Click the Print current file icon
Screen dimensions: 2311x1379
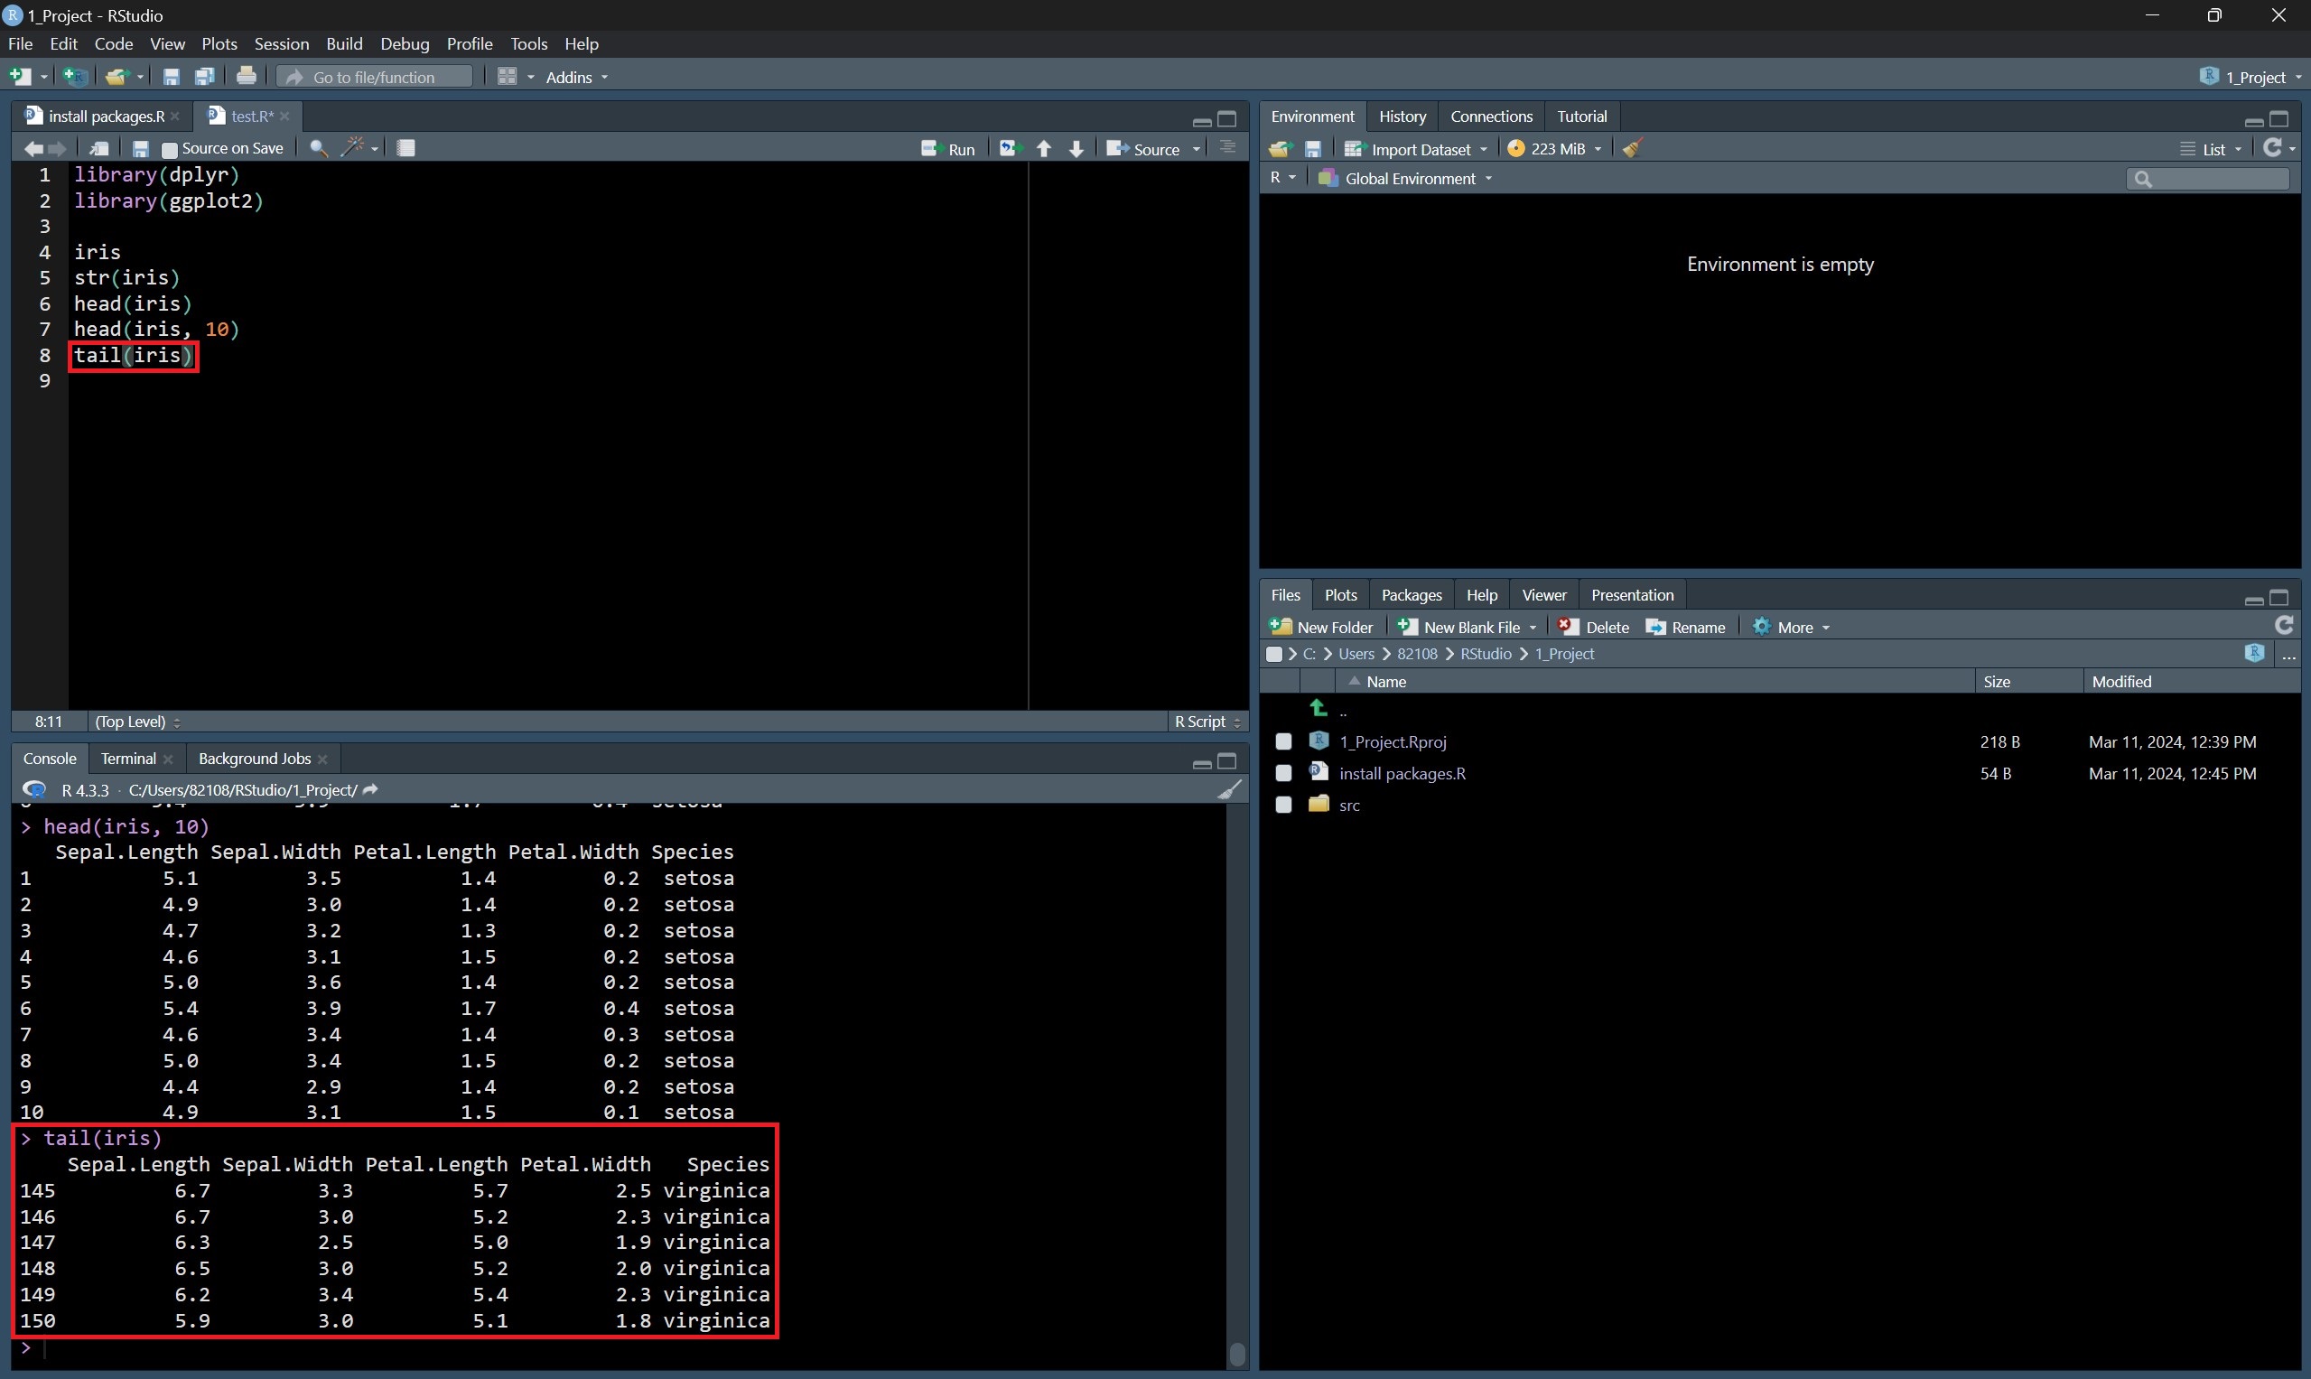[x=247, y=77]
